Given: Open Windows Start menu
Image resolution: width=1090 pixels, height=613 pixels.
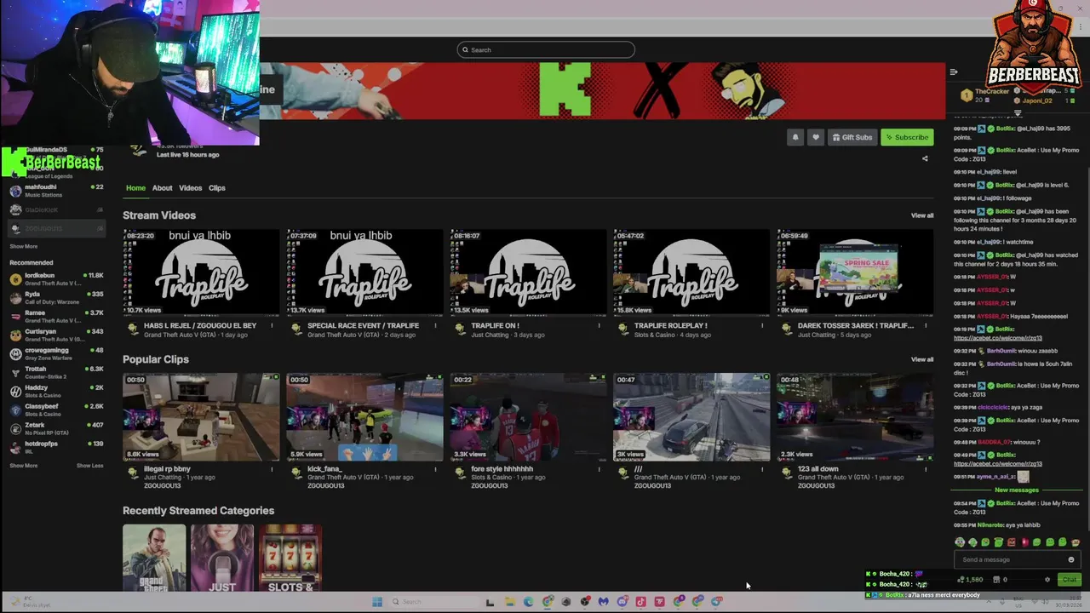Looking at the screenshot, I should (x=377, y=602).
